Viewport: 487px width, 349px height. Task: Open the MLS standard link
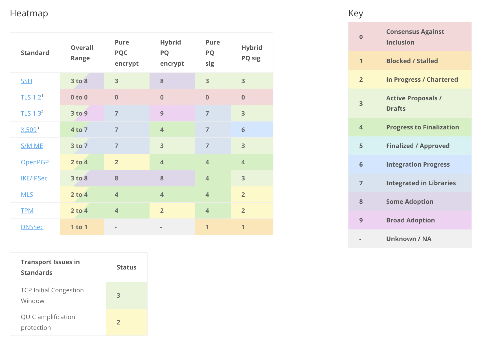pyautogui.click(x=27, y=195)
